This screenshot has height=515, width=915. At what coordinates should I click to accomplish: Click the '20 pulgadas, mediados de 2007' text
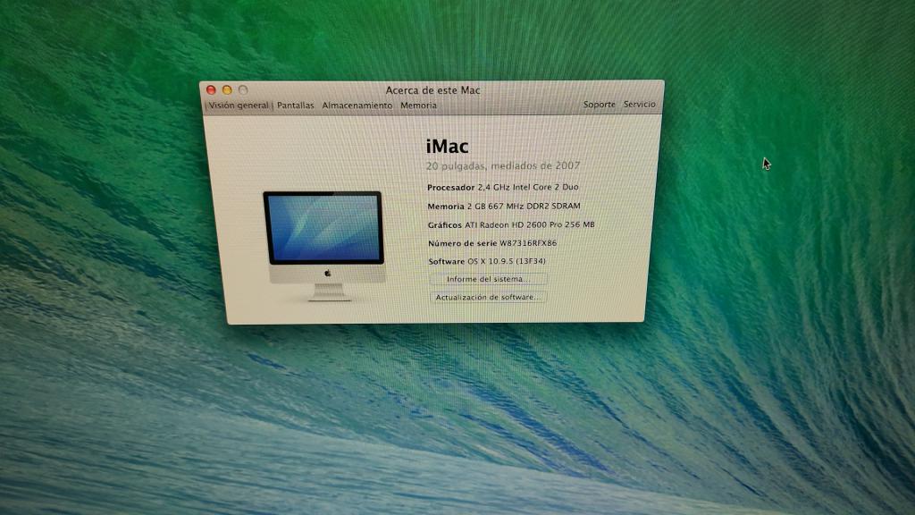click(x=503, y=165)
